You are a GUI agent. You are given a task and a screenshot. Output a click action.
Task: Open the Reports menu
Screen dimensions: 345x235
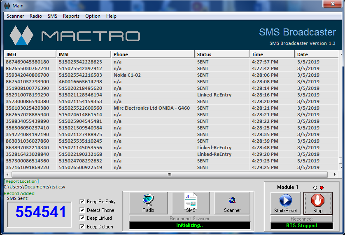click(x=71, y=16)
